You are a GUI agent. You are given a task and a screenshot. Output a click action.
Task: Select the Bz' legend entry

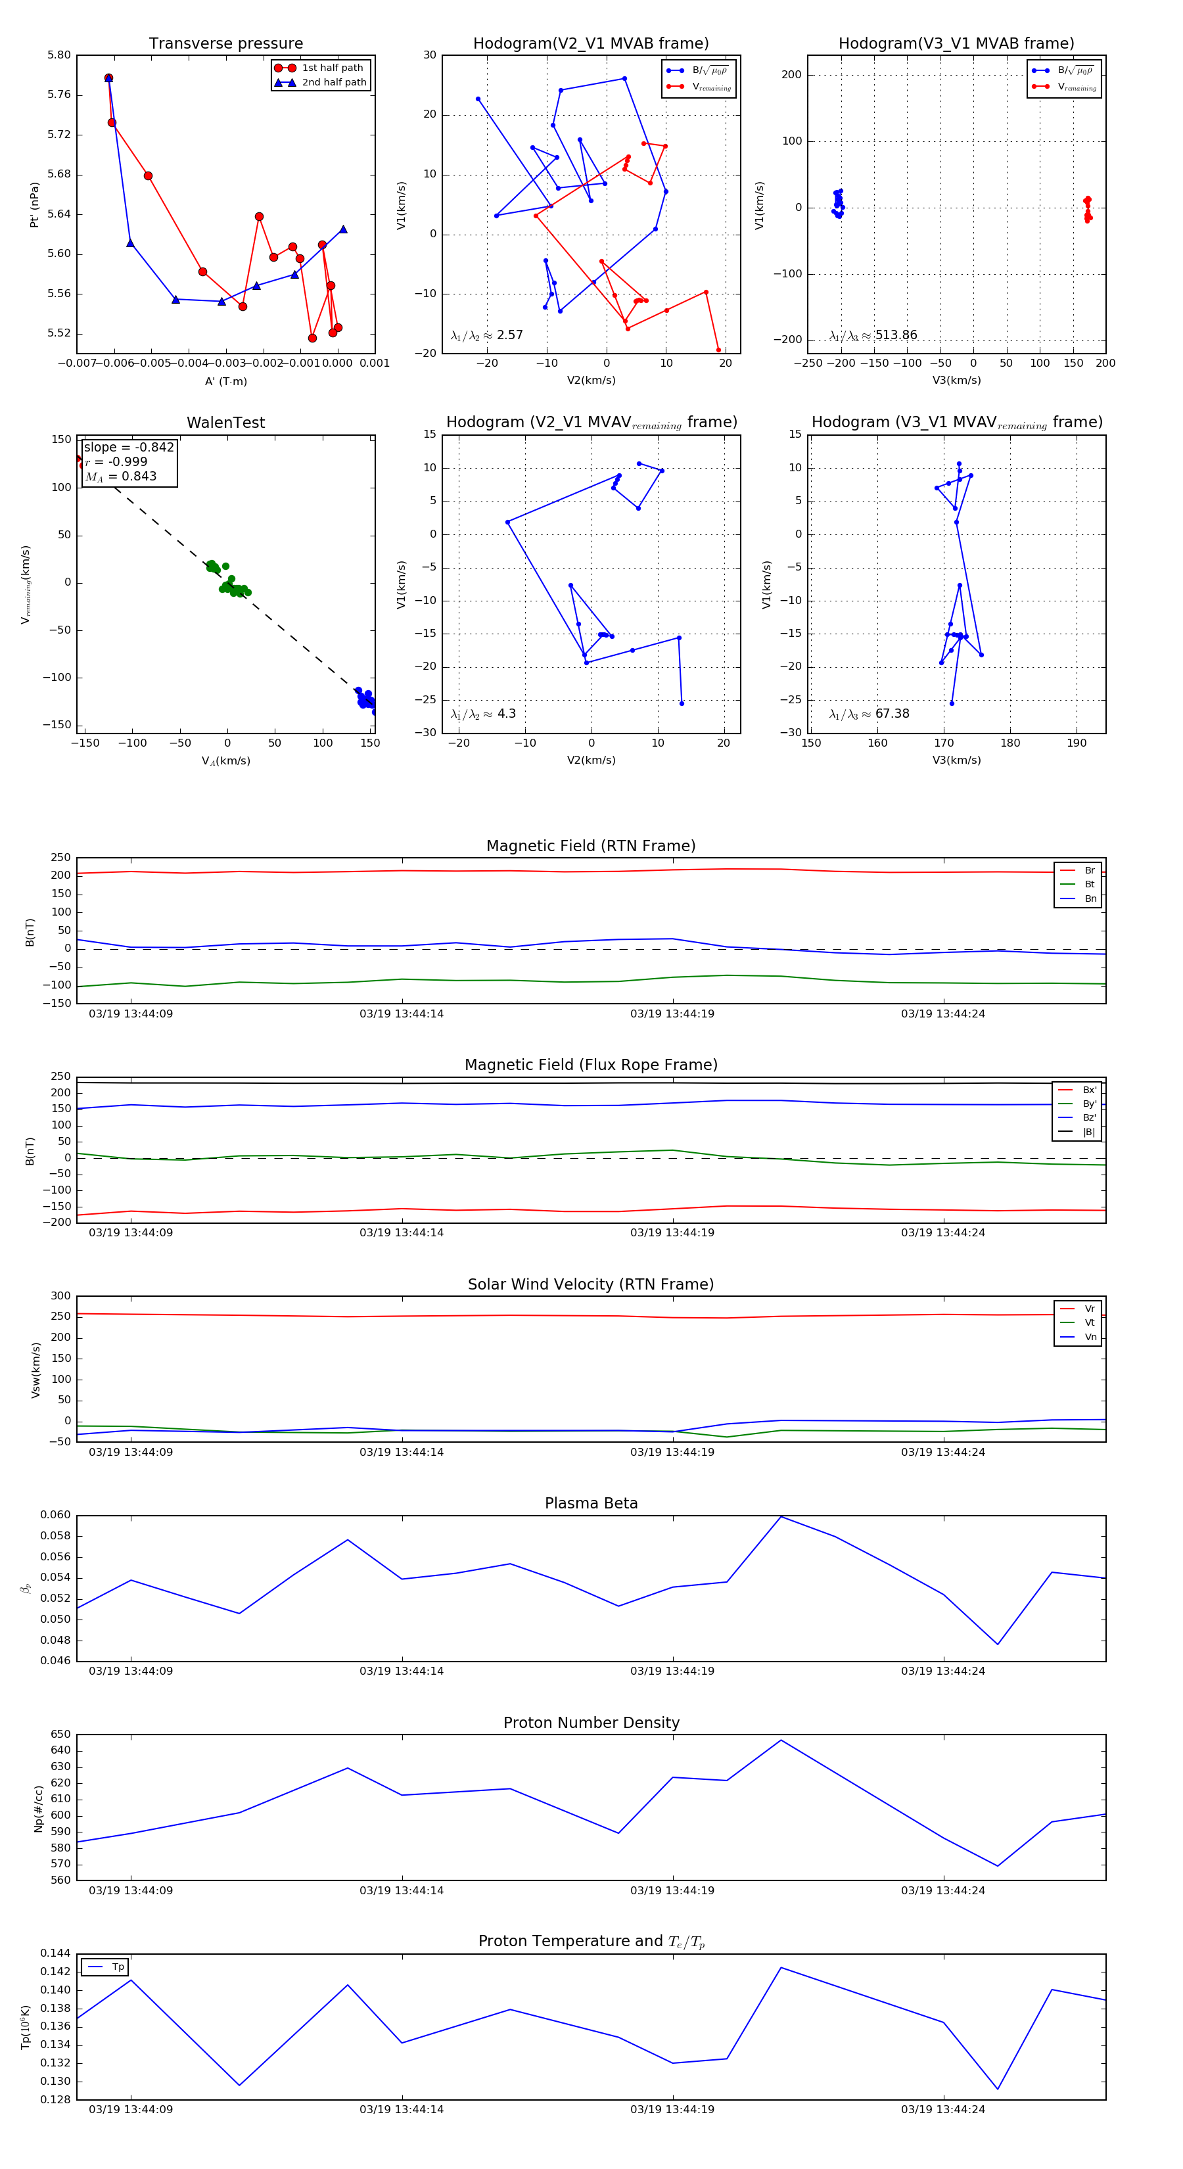point(1078,1117)
